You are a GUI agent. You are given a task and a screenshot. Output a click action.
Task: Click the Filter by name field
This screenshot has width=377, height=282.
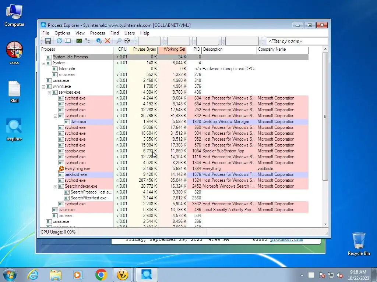point(297,41)
